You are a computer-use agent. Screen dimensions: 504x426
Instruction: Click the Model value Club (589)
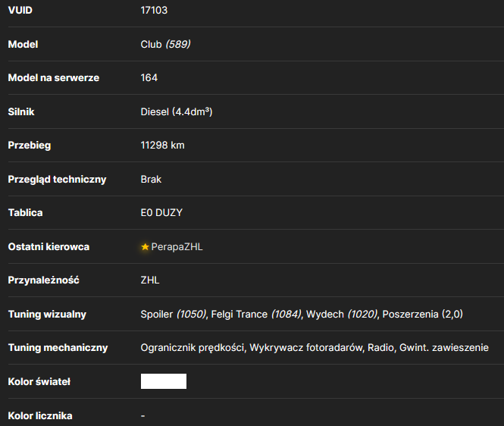[x=165, y=45]
